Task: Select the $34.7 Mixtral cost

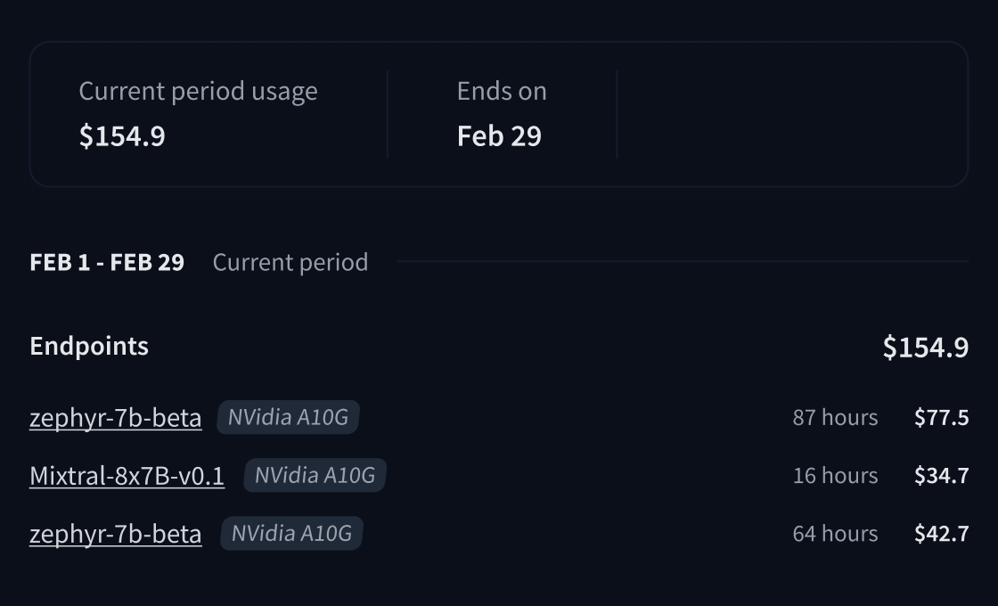Action: (941, 476)
